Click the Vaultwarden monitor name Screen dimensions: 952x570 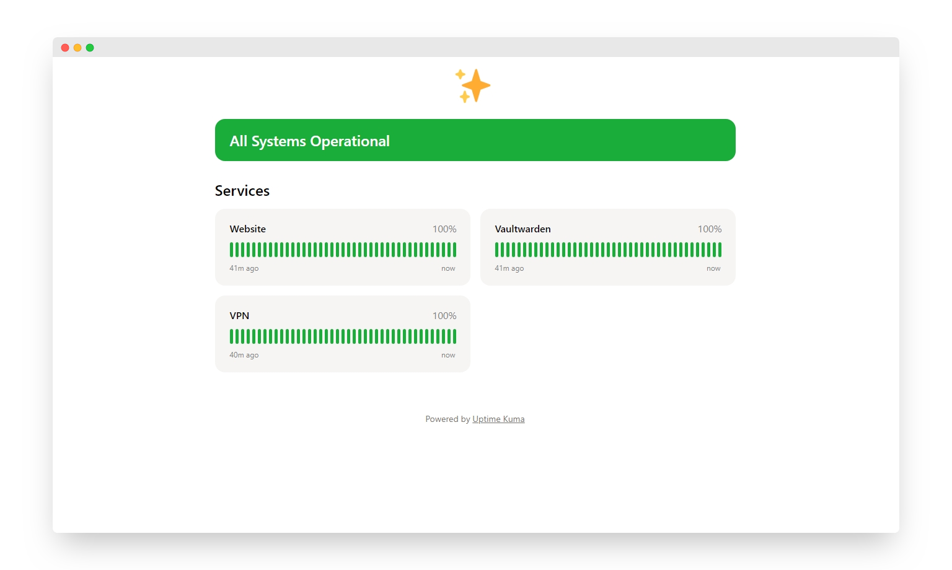[522, 229]
